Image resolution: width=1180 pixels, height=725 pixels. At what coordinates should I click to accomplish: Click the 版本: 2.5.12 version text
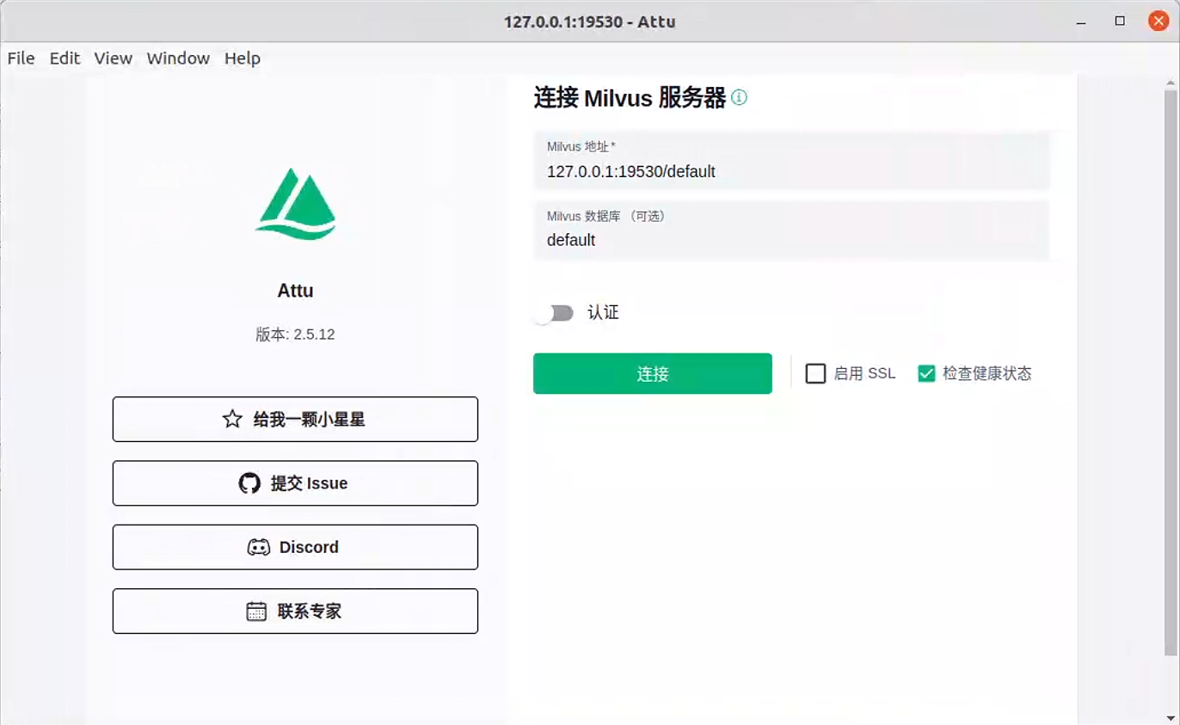295,335
